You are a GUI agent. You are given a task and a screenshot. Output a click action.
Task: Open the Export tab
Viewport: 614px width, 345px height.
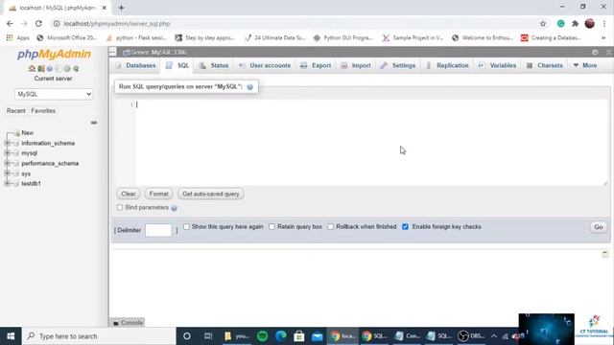click(316, 65)
